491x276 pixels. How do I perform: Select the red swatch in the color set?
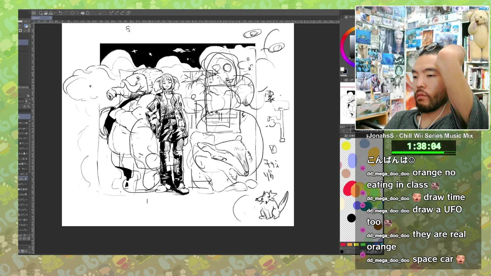(343, 245)
